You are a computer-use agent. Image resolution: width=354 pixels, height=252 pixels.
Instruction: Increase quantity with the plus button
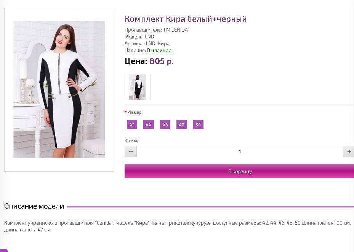(349, 152)
